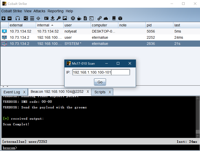Click the Scan Complet! output line
The height and width of the screenshot is (151, 200).
[16, 124]
